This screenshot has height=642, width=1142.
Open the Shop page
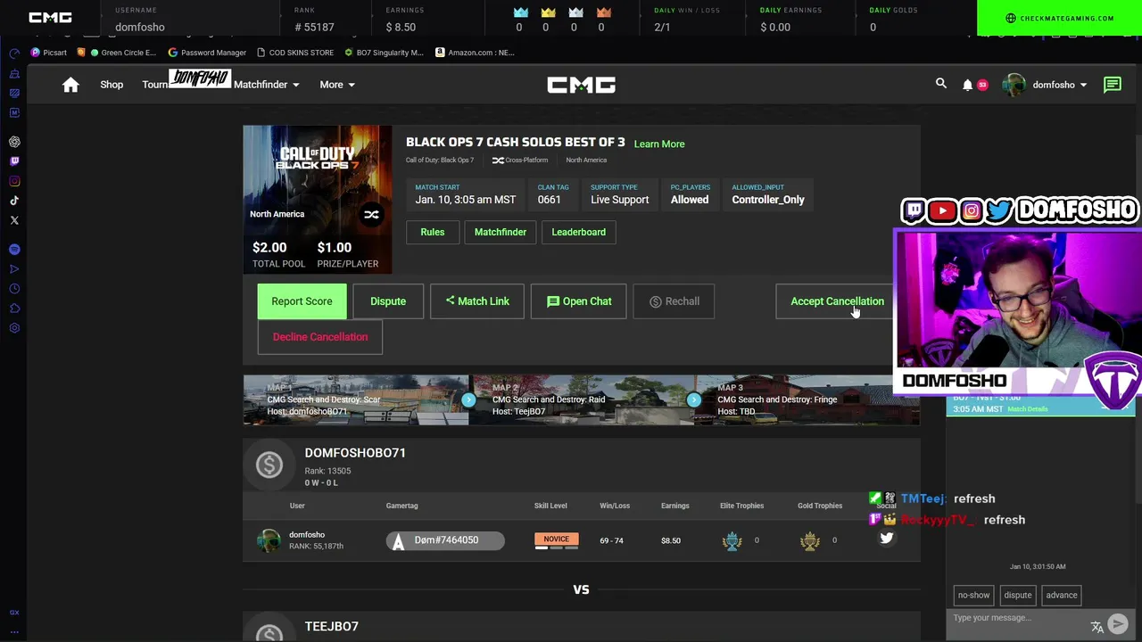click(x=112, y=85)
